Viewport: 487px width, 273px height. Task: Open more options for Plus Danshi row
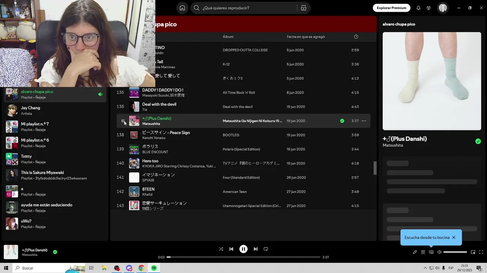coord(364,121)
